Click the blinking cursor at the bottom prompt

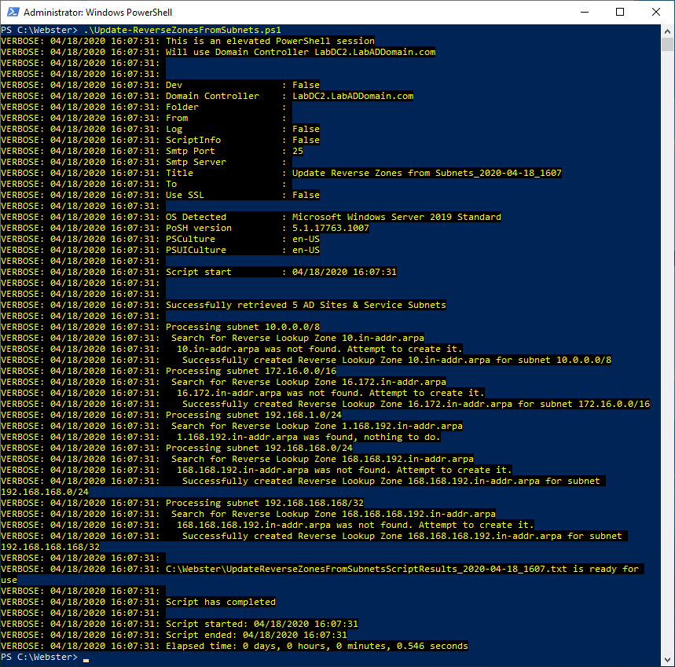[86, 658]
